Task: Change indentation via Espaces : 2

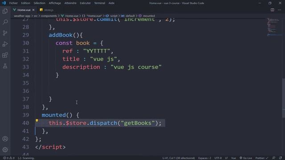Action: click(205, 158)
